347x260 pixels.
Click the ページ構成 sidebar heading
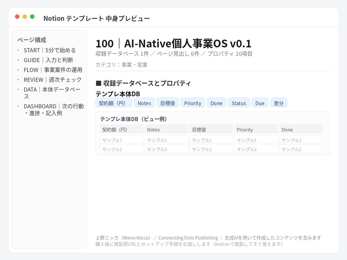32,40
